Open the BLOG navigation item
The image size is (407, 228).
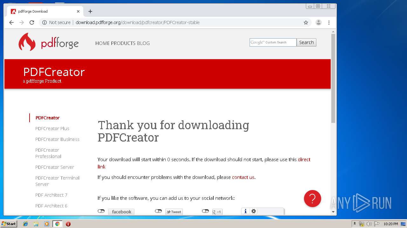pyautogui.click(x=143, y=43)
